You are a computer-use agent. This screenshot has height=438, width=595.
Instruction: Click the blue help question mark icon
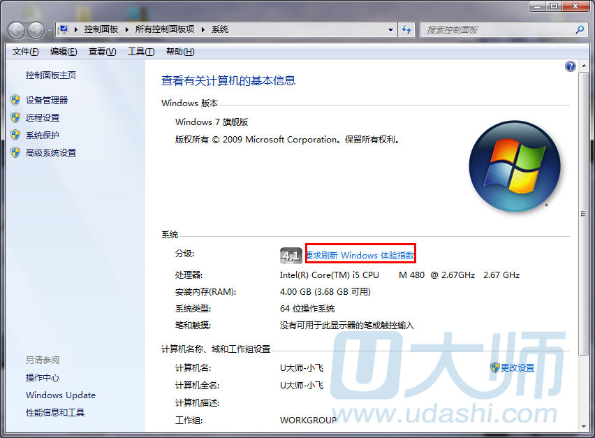(571, 66)
